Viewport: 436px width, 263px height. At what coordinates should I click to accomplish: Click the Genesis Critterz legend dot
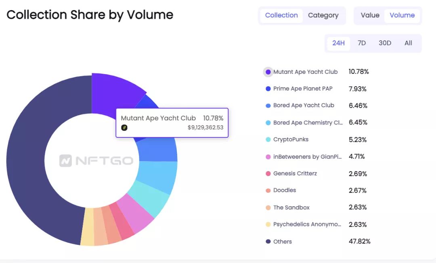coord(268,174)
